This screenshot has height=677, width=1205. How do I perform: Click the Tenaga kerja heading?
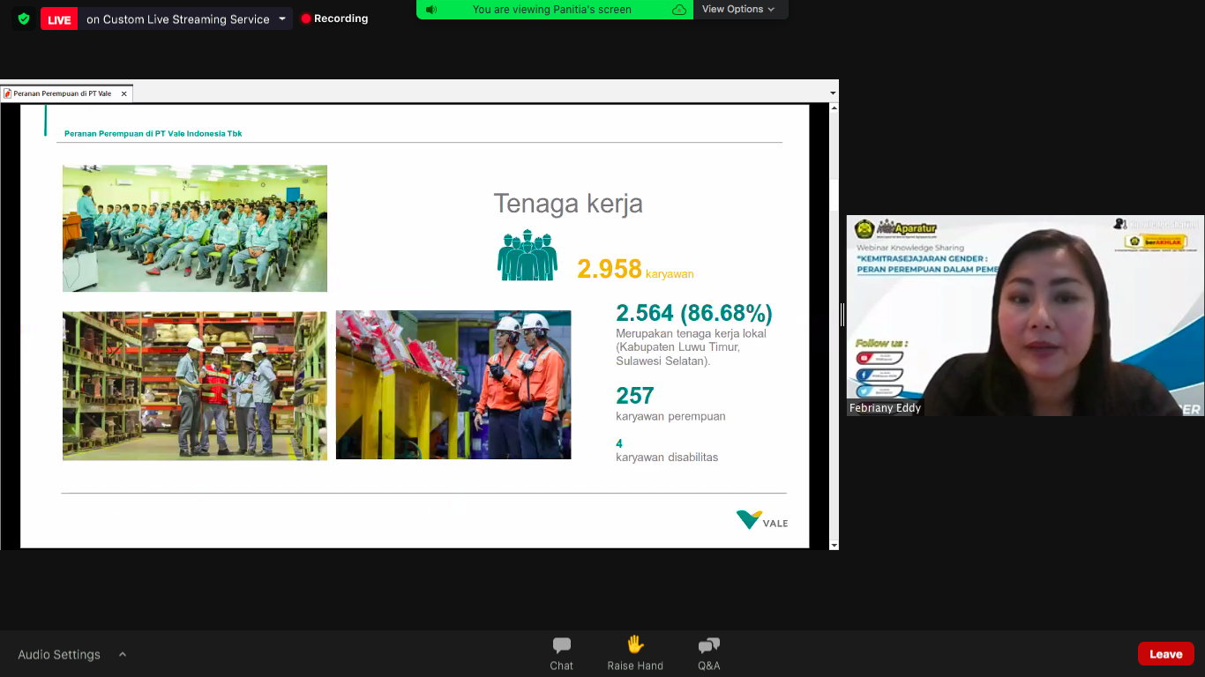click(x=568, y=204)
